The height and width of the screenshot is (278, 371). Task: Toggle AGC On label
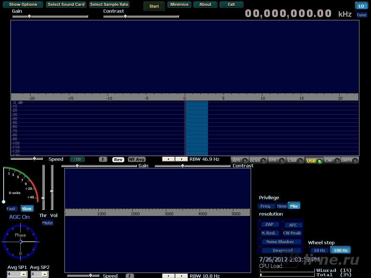20,217
